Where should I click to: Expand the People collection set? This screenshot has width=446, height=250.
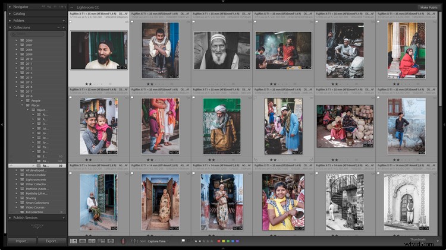[x=22, y=100]
